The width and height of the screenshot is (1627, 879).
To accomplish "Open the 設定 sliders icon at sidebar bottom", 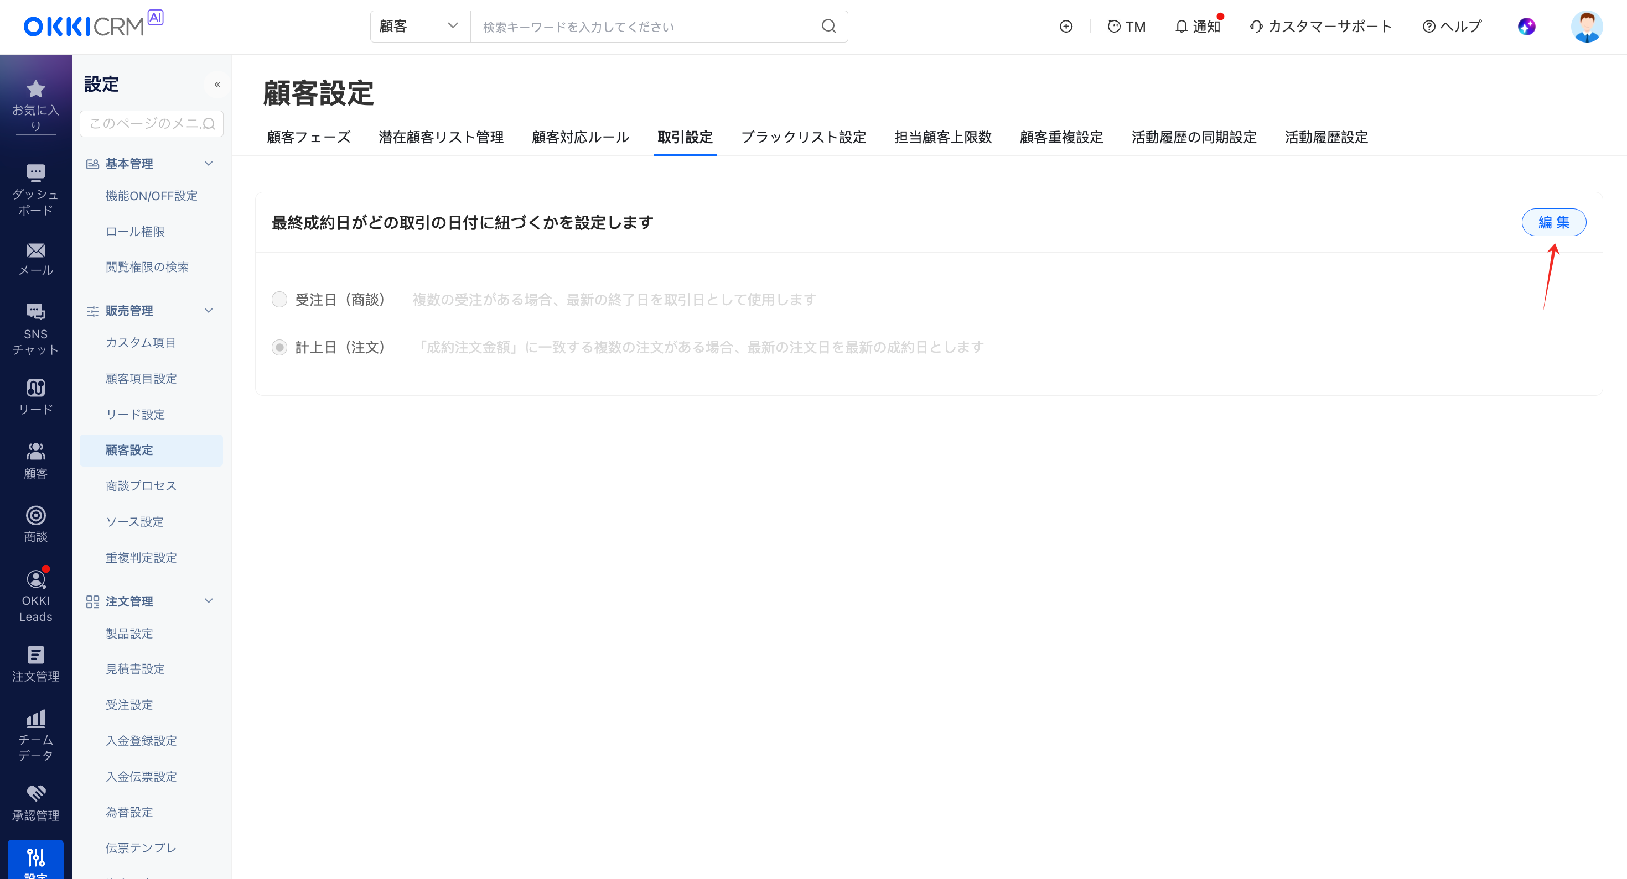I will tap(35, 857).
